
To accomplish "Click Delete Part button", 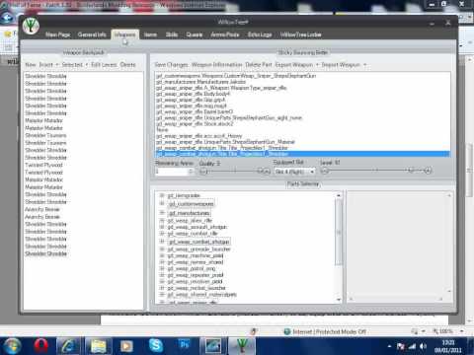I will click(x=259, y=65).
